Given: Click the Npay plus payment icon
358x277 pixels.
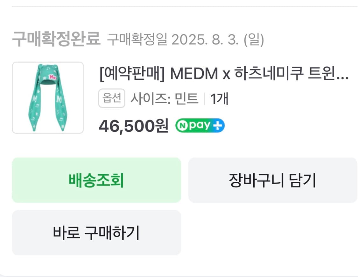Looking at the screenshot, I should coord(200,125).
